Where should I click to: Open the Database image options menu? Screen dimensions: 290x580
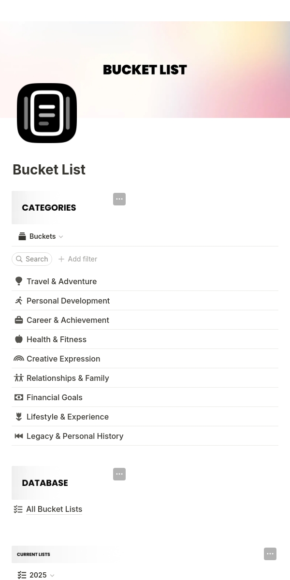[x=119, y=474]
